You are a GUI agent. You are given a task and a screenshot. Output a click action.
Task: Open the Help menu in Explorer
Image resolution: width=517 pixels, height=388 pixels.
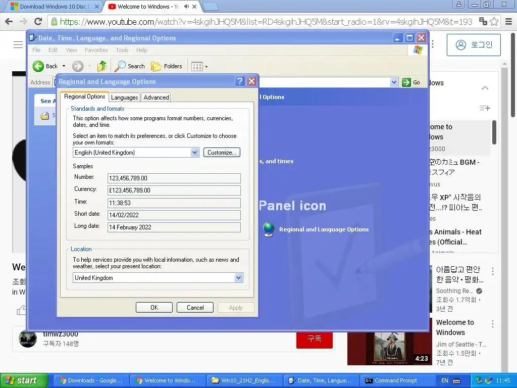coord(141,50)
